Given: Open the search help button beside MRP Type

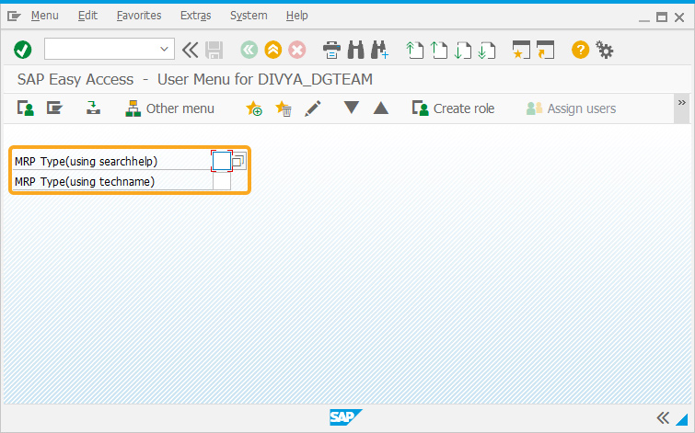Looking at the screenshot, I should [x=239, y=161].
